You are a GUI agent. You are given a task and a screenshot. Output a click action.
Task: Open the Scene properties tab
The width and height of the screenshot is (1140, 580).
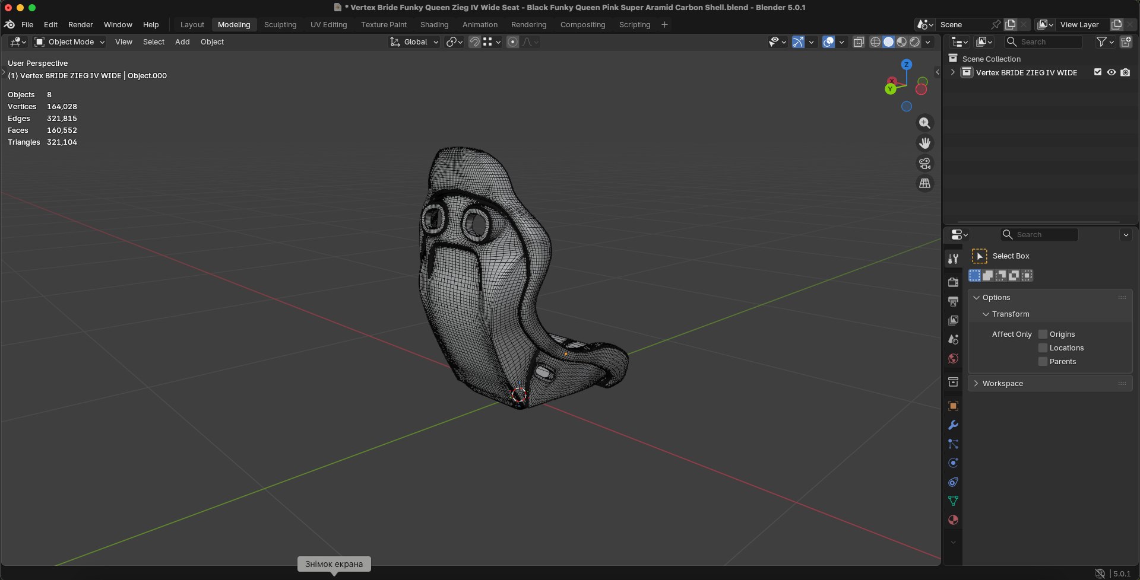pyautogui.click(x=953, y=339)
